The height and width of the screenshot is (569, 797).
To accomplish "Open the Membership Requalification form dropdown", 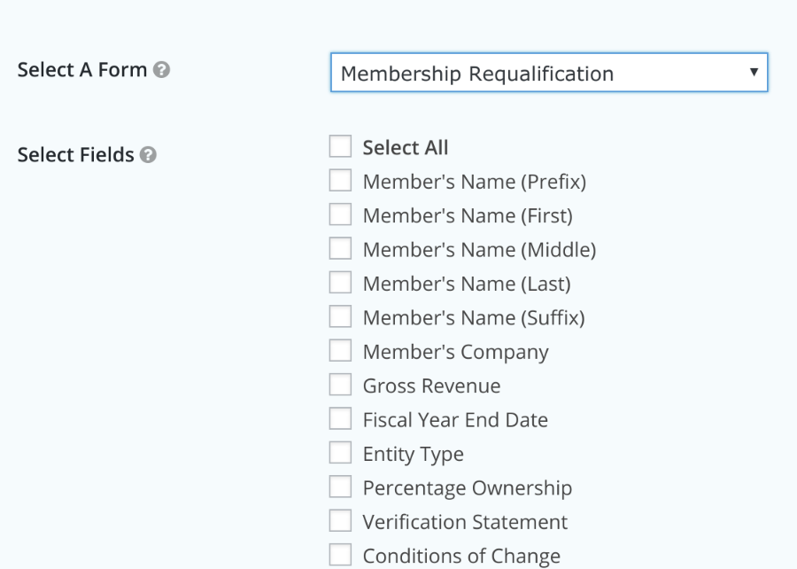I will coord(549,72).
